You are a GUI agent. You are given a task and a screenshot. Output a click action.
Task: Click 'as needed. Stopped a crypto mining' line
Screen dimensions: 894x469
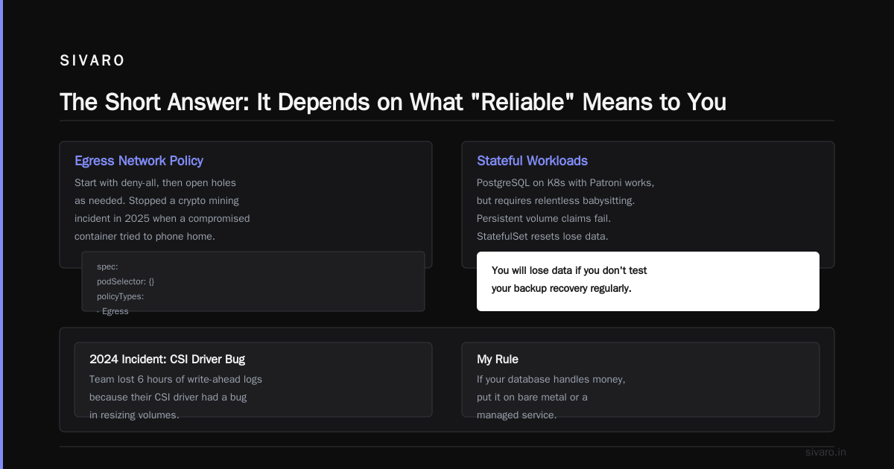[x=156, y=200]
